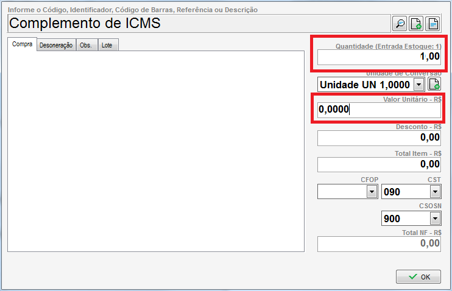Switch to the Compra tab
Screen dimensions: 452x291
point(23,45)
